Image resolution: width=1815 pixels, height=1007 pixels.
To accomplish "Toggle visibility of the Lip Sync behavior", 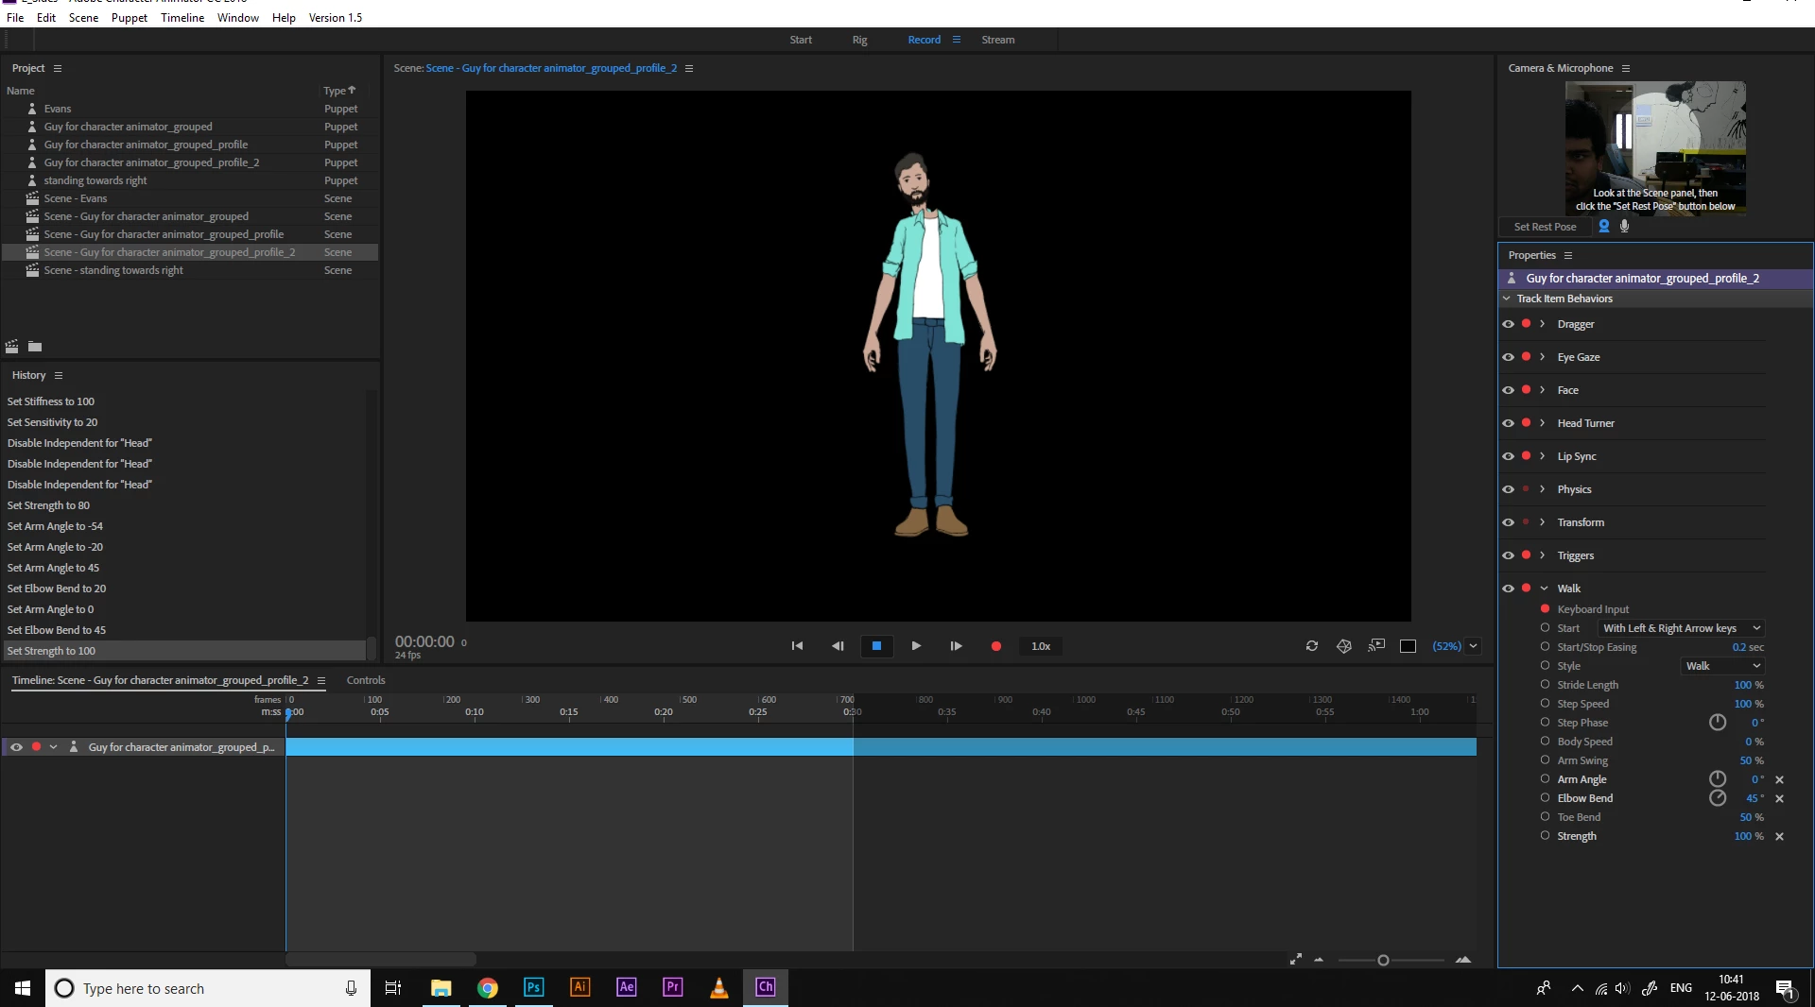I will [1508, 456].
